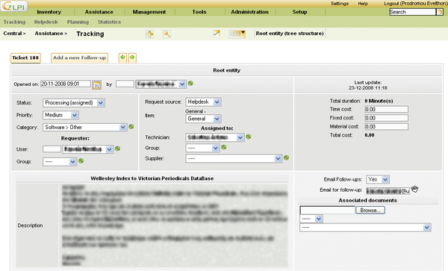Open the Assistance menu
448x271 pixels.
click(99, 12)
